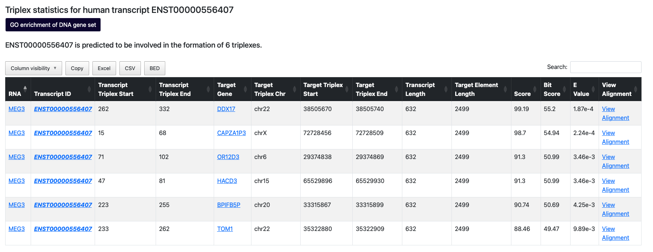Open MEG3 link in DDX17 row
Image resolution: width=653 pixels, height=252 pixels.
click(x=17, y=109)
